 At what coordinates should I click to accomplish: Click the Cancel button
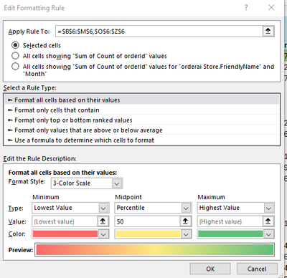click(x=257, y=269)
